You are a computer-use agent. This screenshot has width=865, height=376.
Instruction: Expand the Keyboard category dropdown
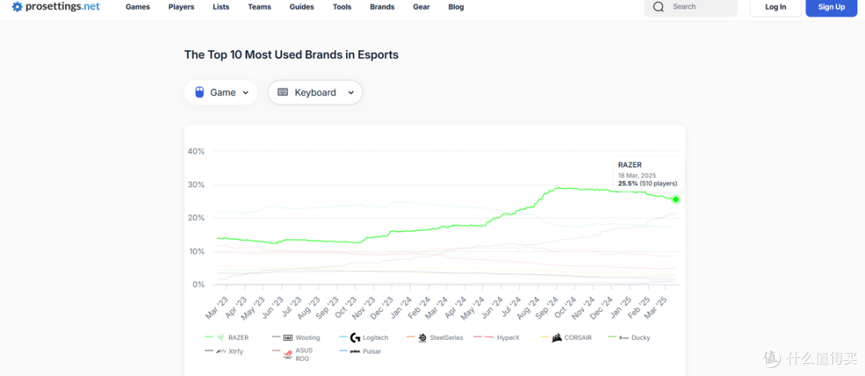click(x=315, y=93)
